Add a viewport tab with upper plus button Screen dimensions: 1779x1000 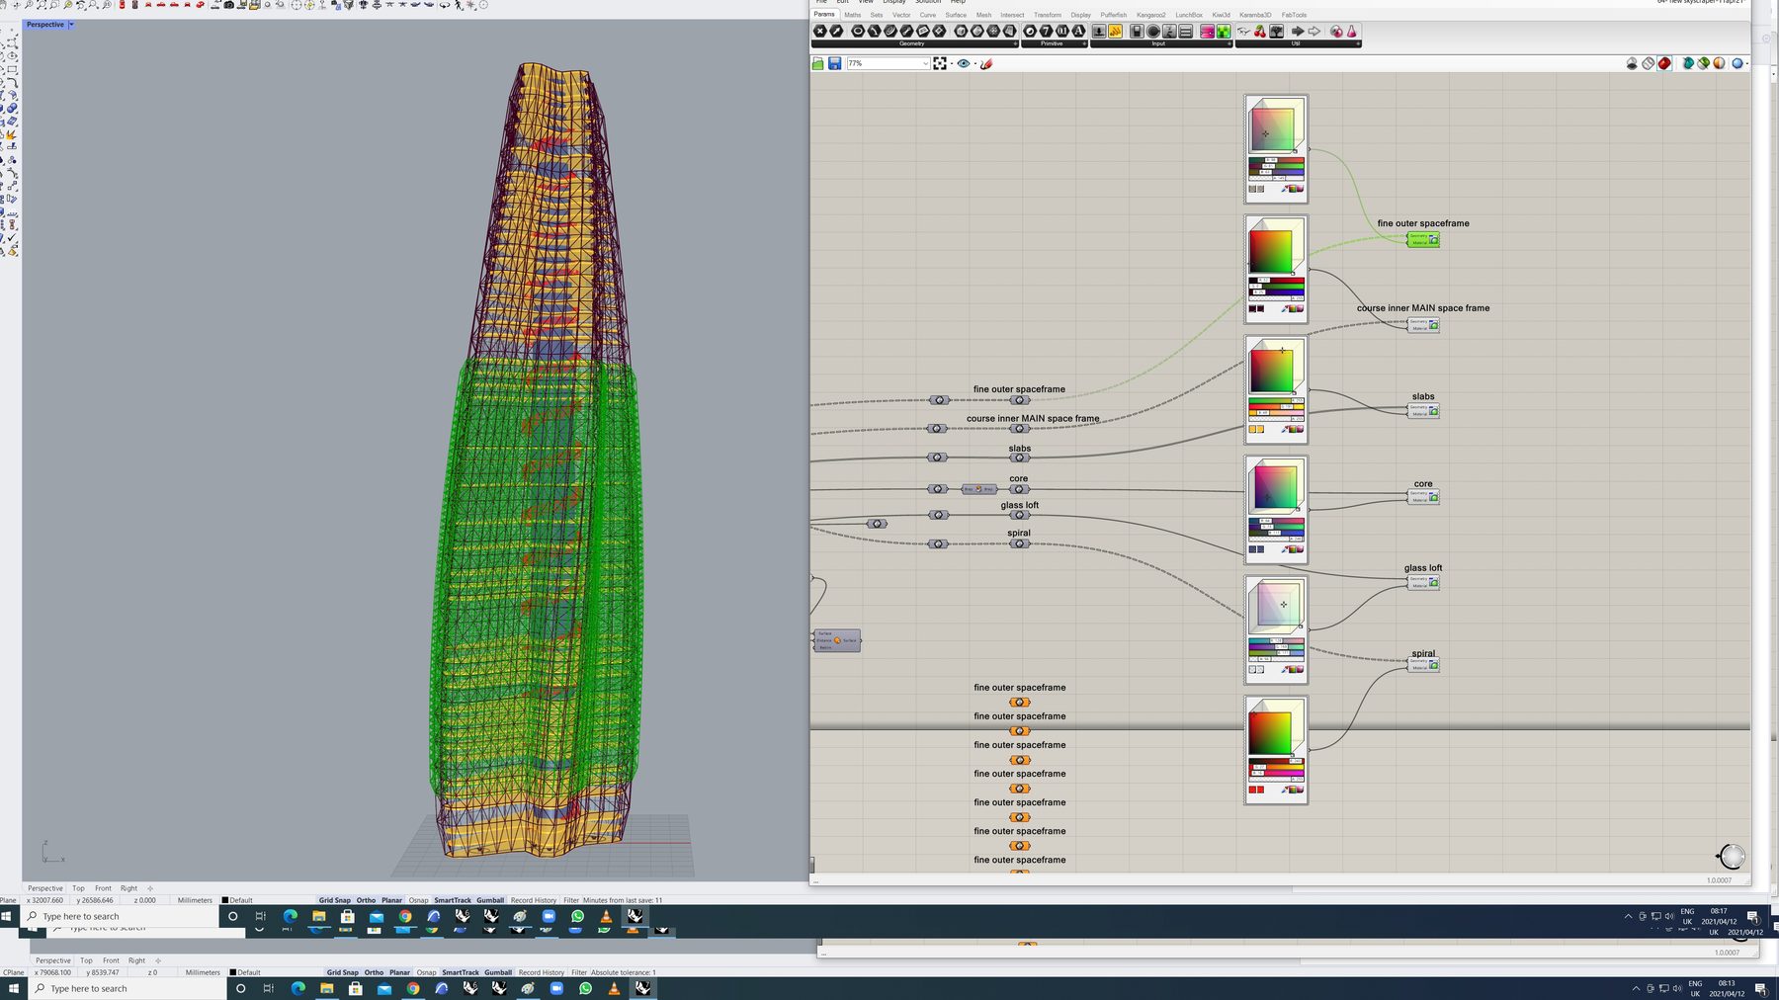(150, 888)
